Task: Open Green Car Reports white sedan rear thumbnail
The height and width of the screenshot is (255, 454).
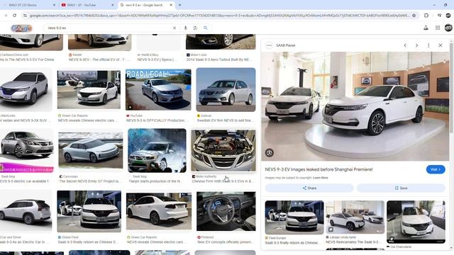Action: (x=159, y=211)
